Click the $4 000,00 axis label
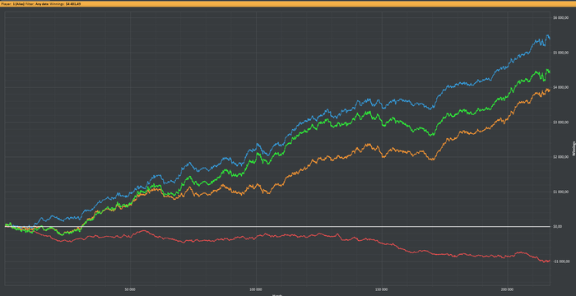This screenshot has width=576, height=296. pyautogui.click(x=561, y=87)
